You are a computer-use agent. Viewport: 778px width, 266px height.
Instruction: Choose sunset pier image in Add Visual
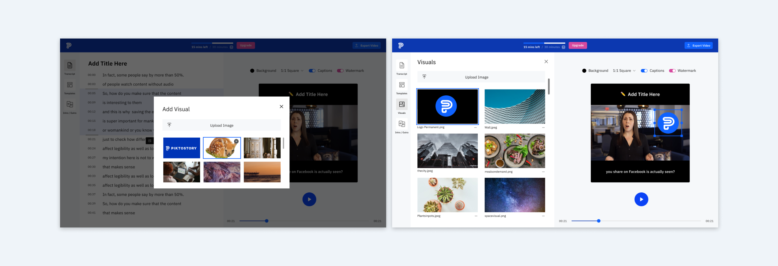[x=262, y=172]
